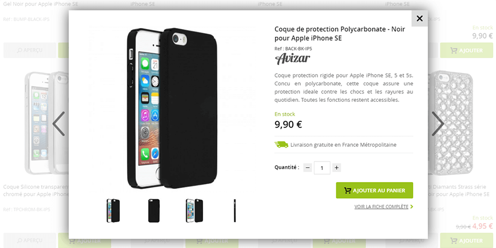Select fourth thumbnail showing case side profile
This screenshot has width=496, height=248.
click(235, 211)
